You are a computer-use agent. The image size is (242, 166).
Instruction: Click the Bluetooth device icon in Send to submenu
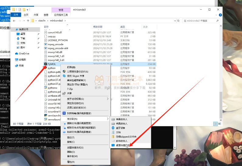click(x=113, y=128)
